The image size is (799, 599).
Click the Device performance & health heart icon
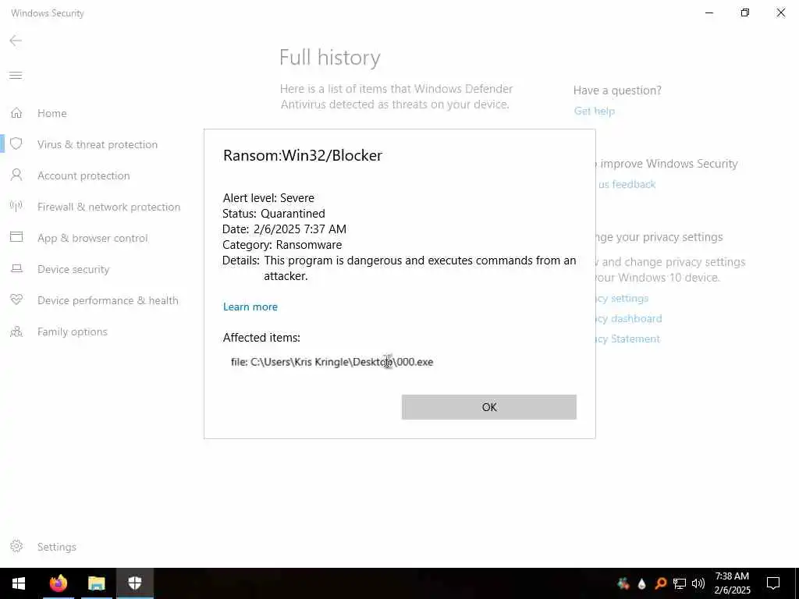coord(16,299)
